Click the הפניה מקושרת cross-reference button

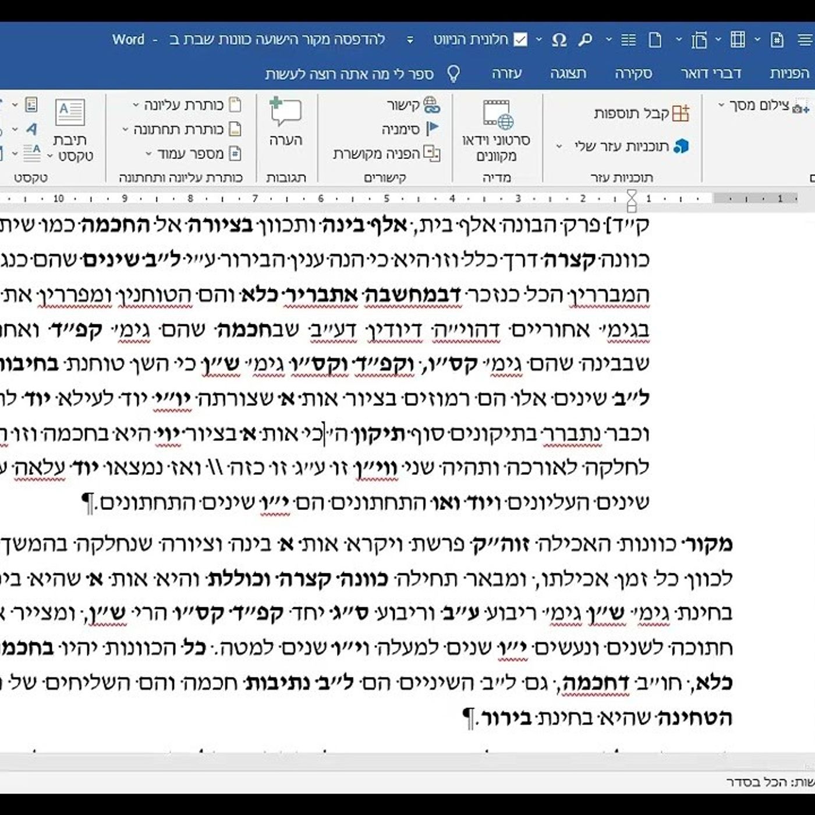tap(387, 153)
